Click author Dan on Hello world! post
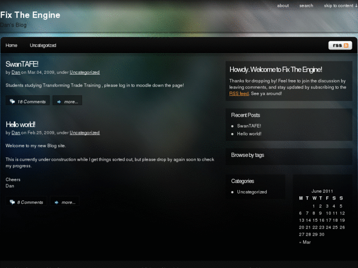 coord(16,133)
